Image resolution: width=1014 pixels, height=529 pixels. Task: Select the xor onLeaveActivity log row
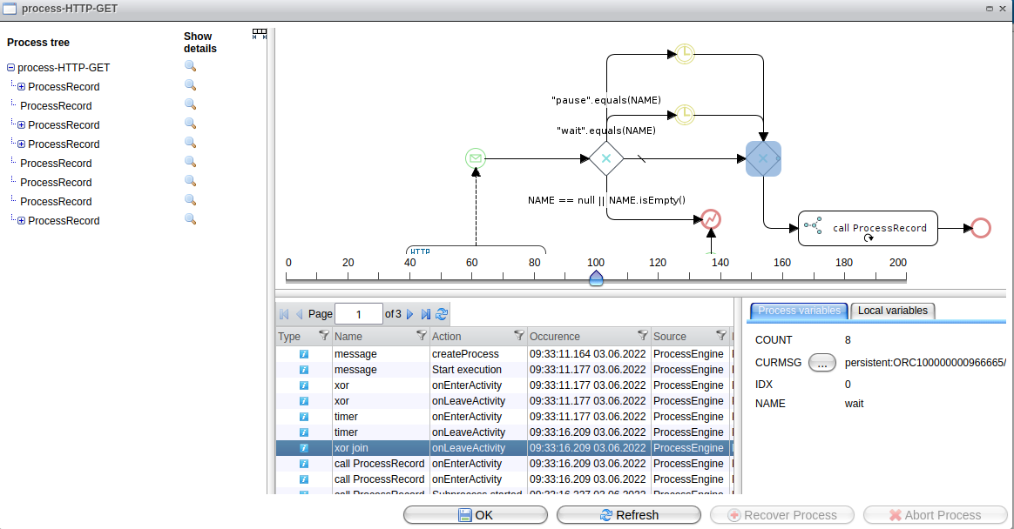(x=504, y=401)
